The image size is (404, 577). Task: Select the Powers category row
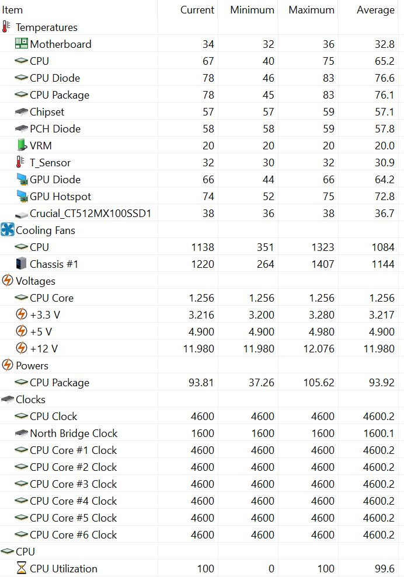(x=32, y=366)
